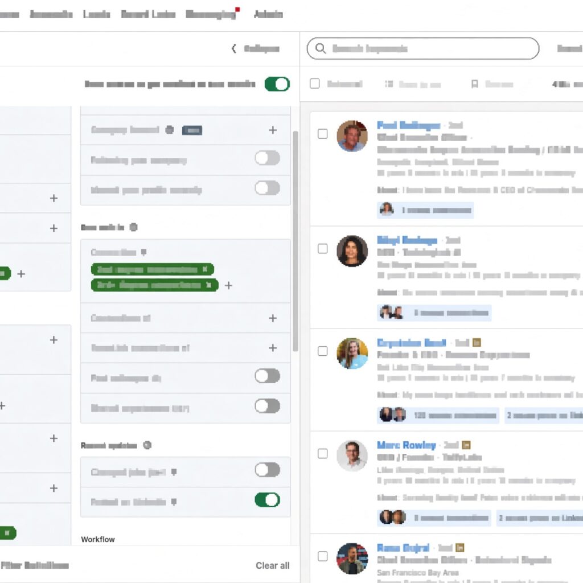
Task: Open the Messaging tab in top navigation
Action: click(211, 14)
